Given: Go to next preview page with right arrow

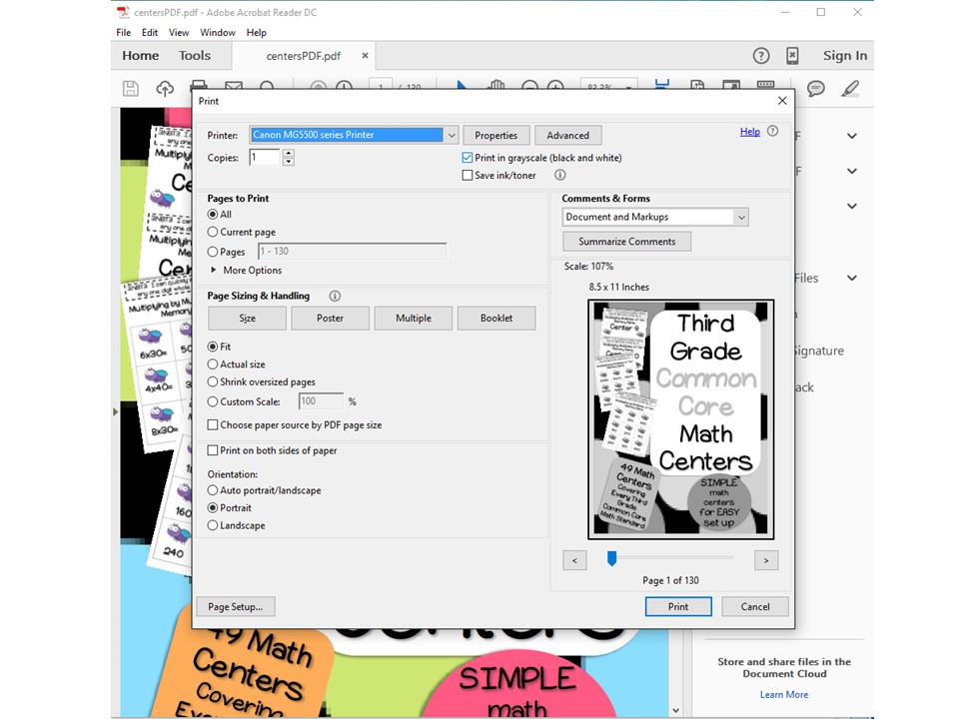Looking at the screenshot, I should [x=766, y=560].
